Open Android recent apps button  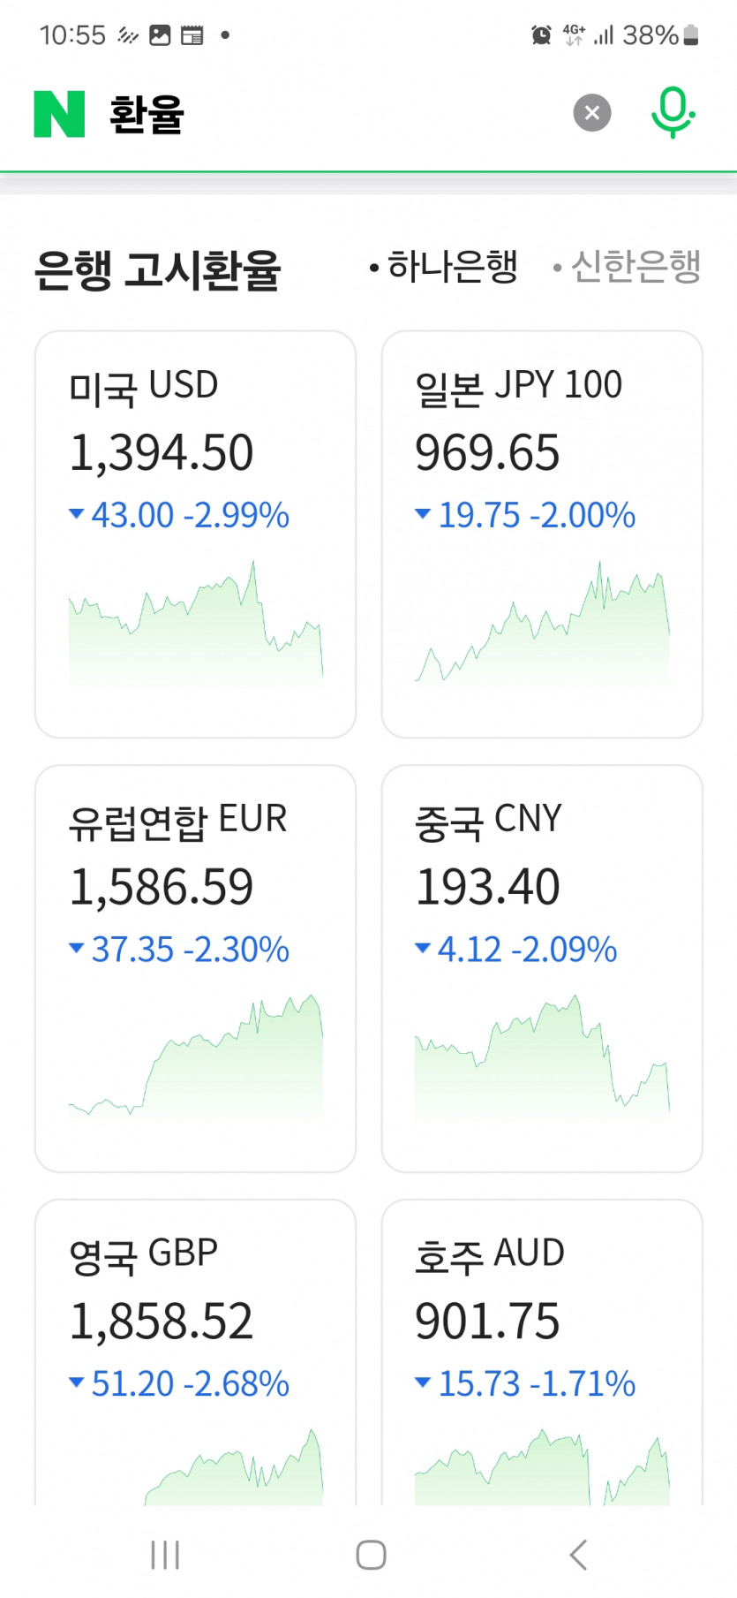coord(165,1555)
